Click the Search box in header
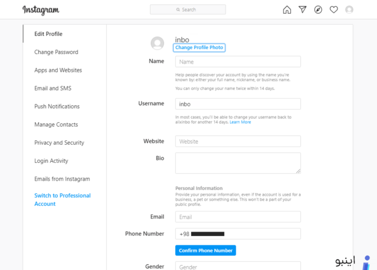Viewport: 377px width, 270px height. point(188,9)
